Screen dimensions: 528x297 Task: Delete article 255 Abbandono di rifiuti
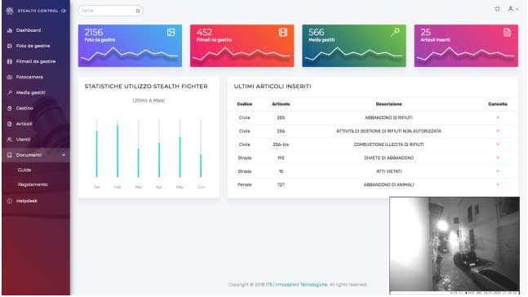tap(497, 117)
